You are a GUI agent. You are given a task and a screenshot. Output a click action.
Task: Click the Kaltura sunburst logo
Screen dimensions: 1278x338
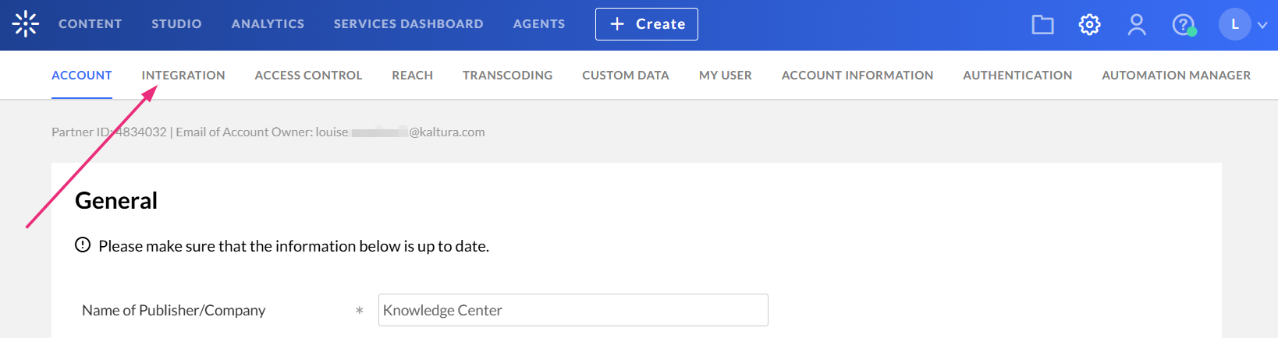coord(25,24)
